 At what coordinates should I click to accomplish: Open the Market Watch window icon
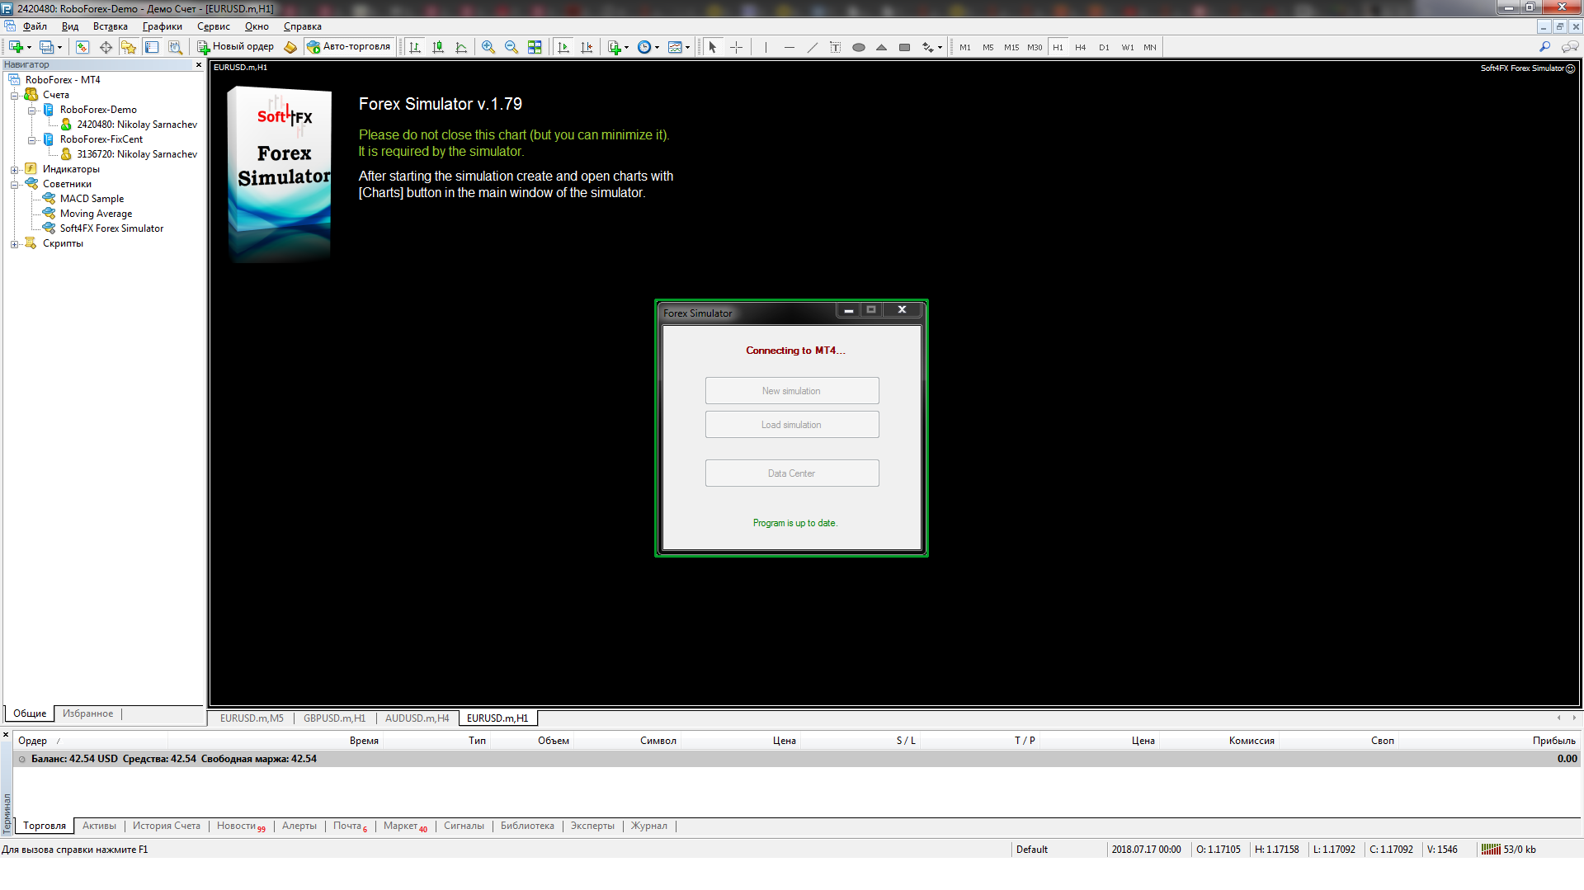[82, 47]
